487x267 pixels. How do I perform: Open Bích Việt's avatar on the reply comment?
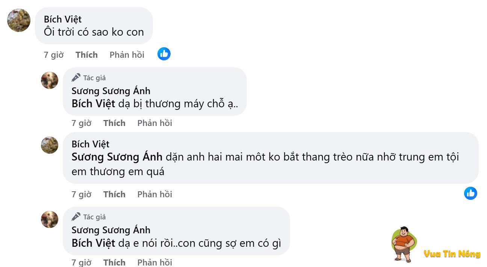50,145
